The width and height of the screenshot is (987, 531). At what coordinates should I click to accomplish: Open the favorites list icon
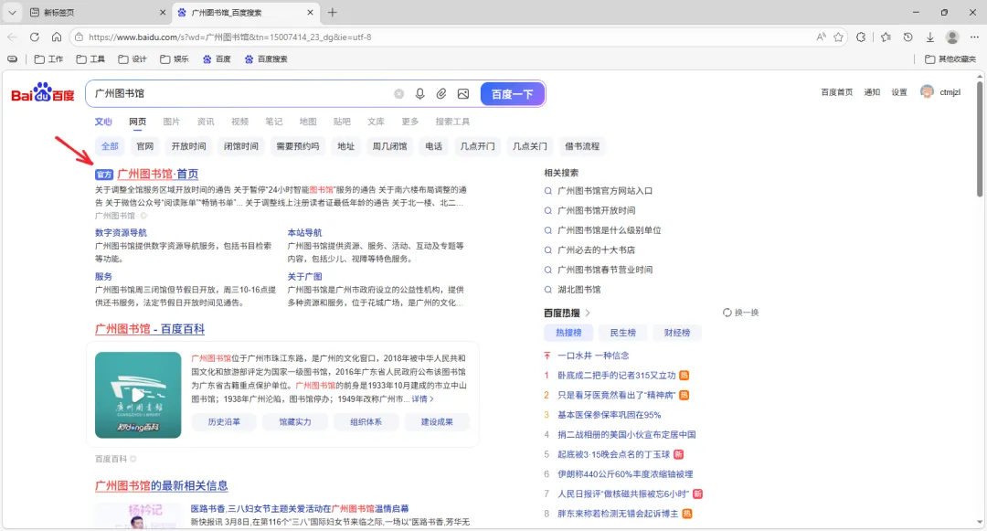886,37
